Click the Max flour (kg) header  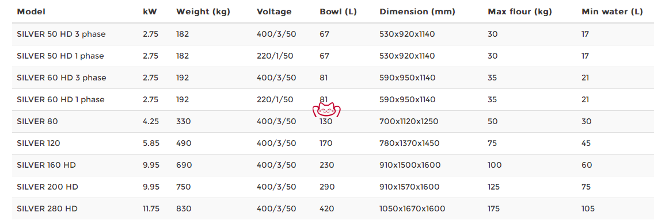tap(520, 11)
